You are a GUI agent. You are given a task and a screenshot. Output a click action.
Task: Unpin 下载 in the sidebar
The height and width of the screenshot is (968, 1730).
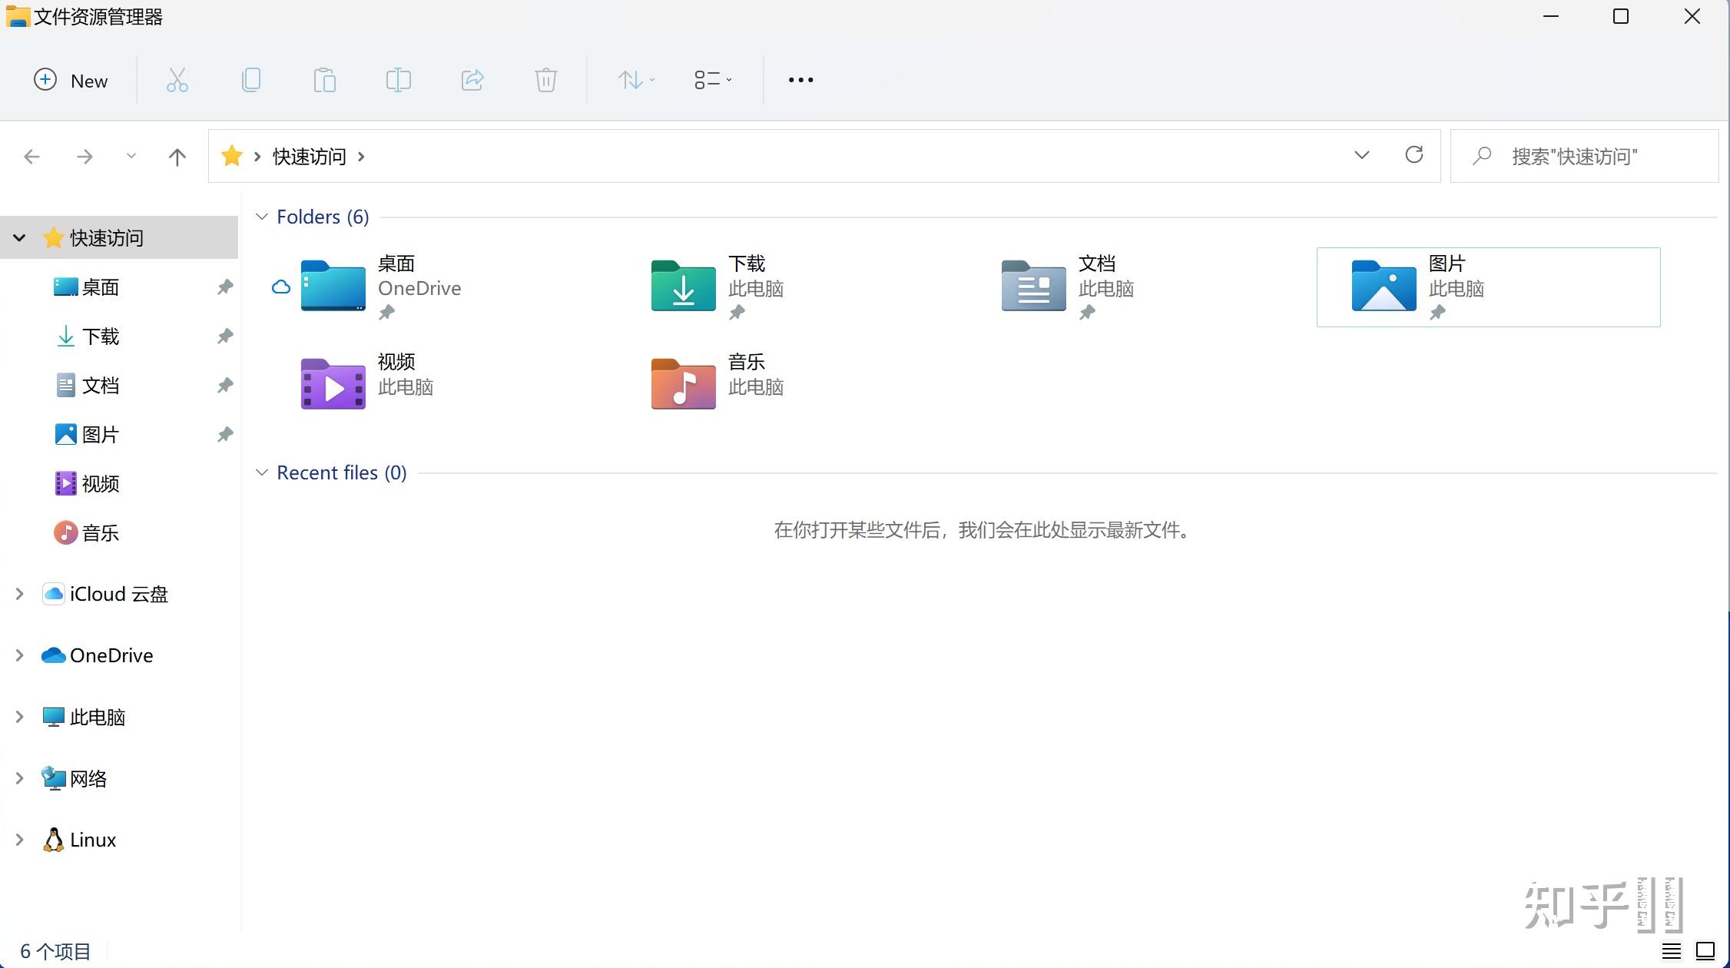224,336
